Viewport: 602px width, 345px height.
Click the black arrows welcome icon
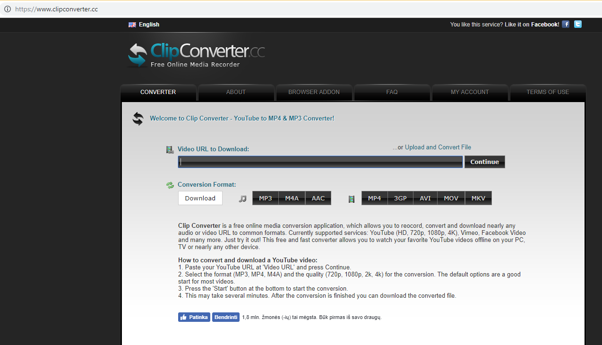click(138, 119)
